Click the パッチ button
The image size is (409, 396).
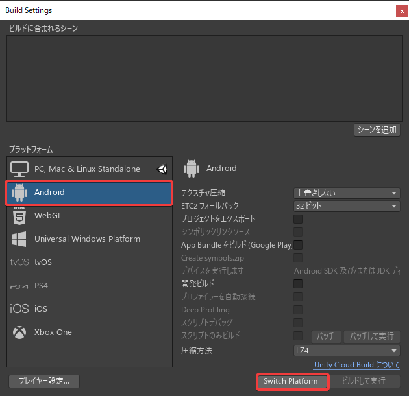coord(326,336)
